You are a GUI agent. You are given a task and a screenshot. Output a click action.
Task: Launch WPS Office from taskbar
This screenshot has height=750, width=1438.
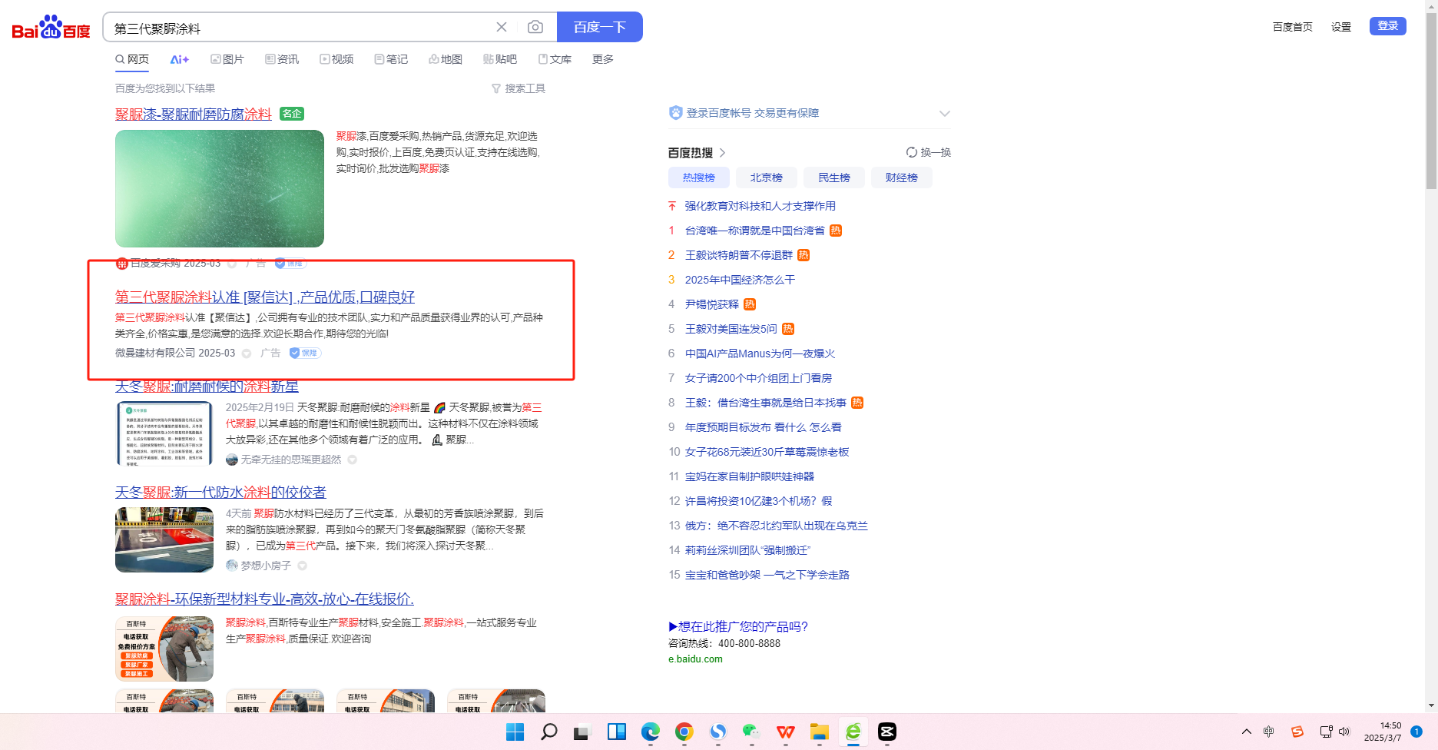click(785, 732)
